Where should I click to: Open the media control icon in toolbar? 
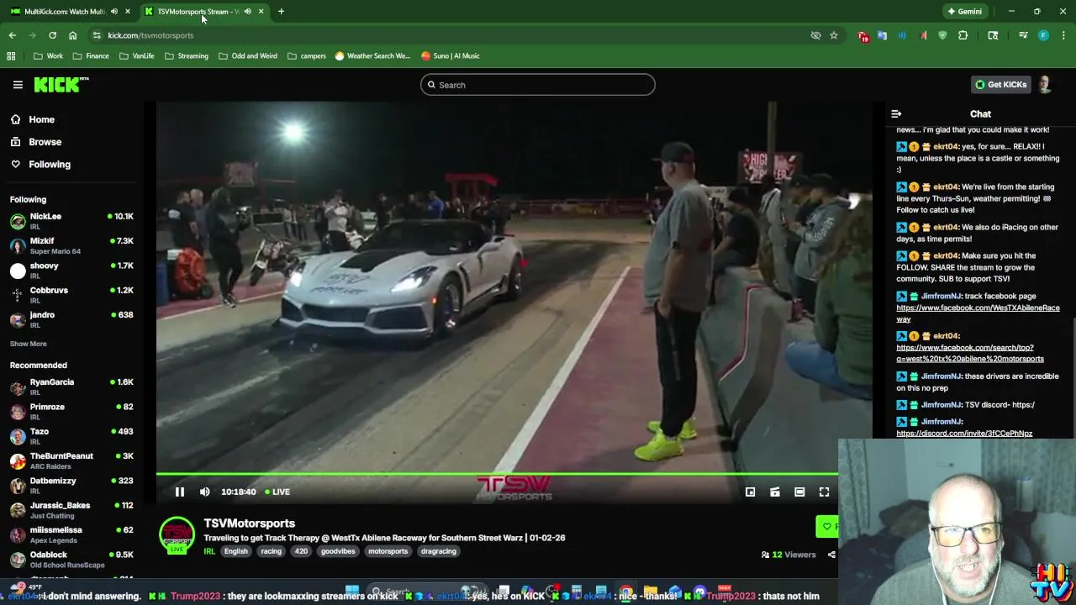(x=1023, y=35)
